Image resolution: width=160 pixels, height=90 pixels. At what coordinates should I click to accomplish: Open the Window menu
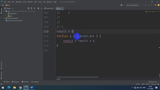[x=49, y=2]
